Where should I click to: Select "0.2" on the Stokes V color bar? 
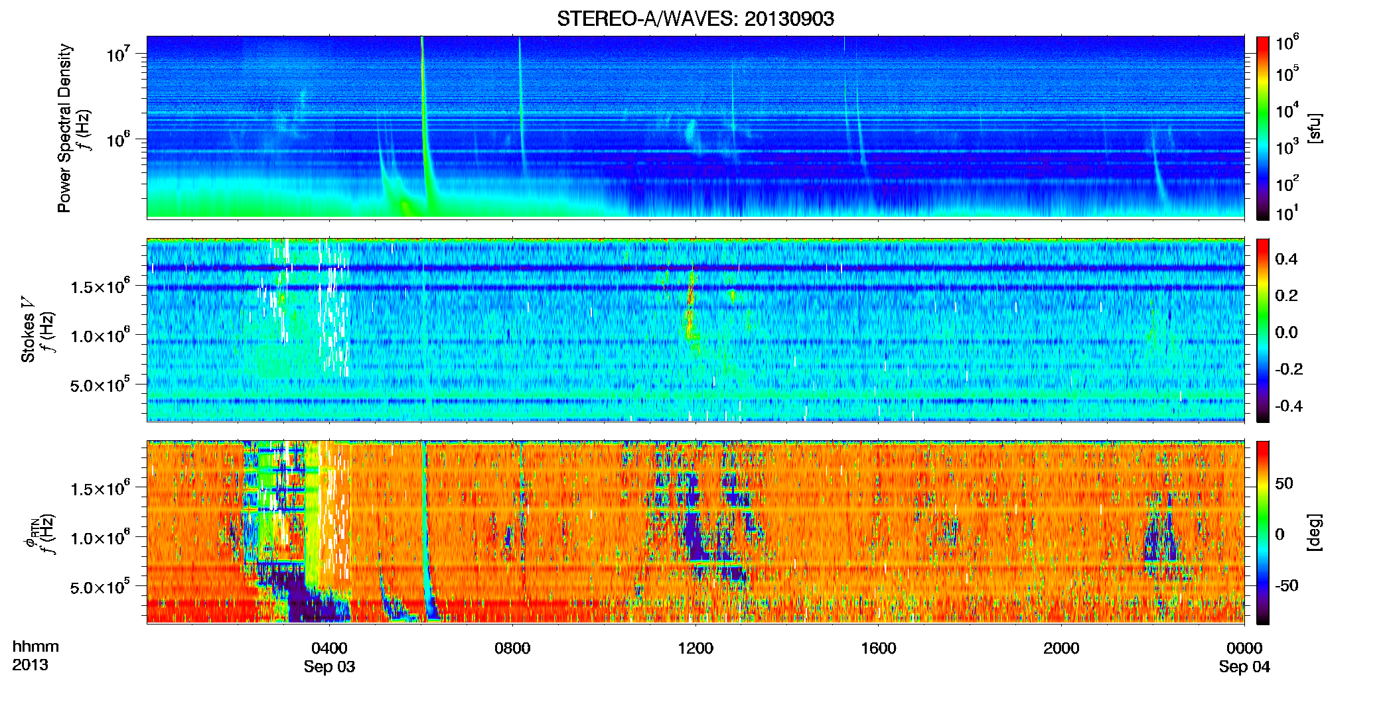pyautogui.click(x=1286, y=296)
